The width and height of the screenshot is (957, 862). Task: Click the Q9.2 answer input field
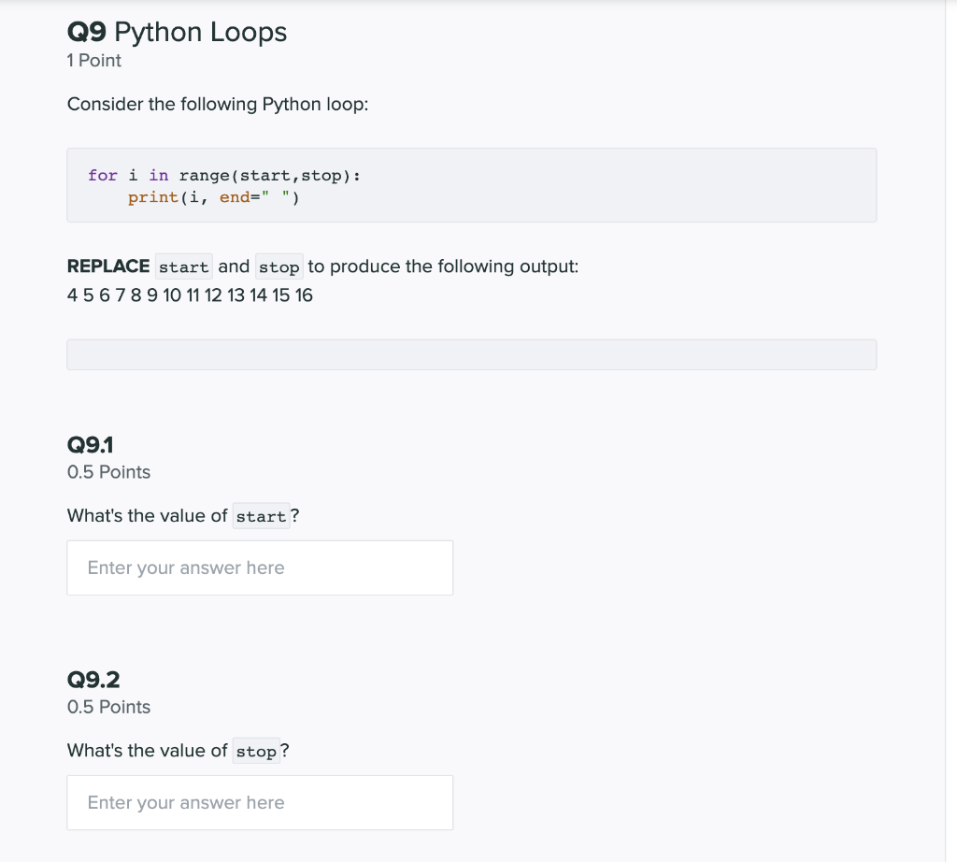[x=260, y=802]
